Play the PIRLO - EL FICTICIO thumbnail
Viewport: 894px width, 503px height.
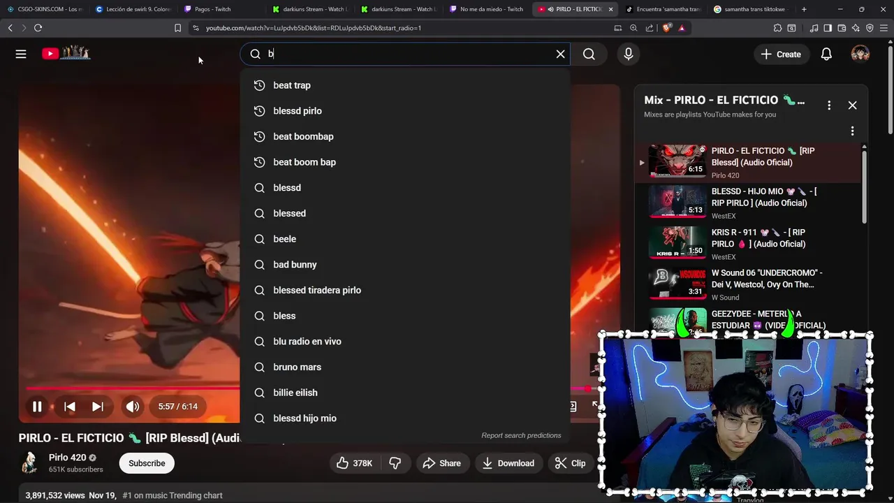pos(677,161)
